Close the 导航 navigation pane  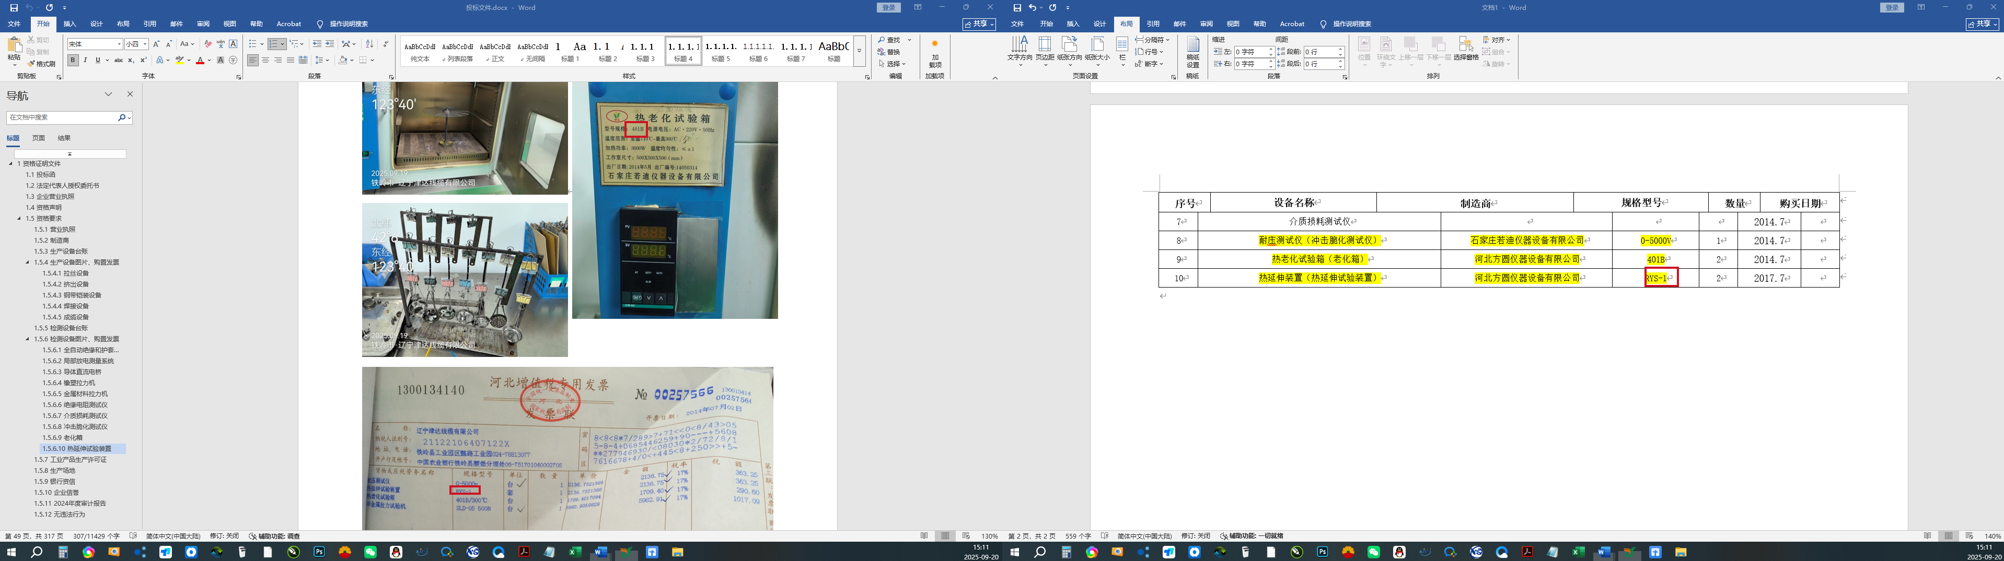[130, 94]
